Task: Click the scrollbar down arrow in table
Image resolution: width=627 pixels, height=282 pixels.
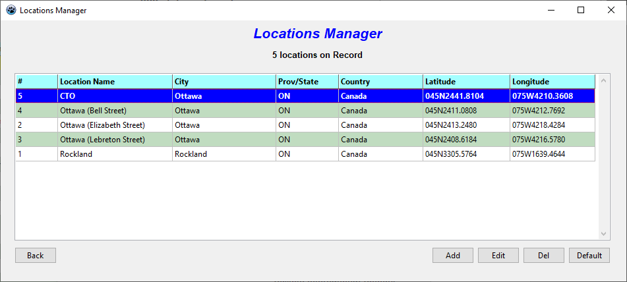Action: click(602, 234)
